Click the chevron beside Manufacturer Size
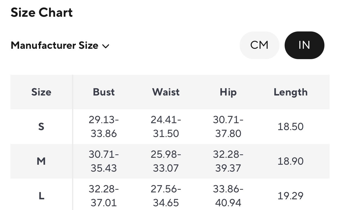Image resolution: width=340 pixels, height=210 pixels. (106, 46)
